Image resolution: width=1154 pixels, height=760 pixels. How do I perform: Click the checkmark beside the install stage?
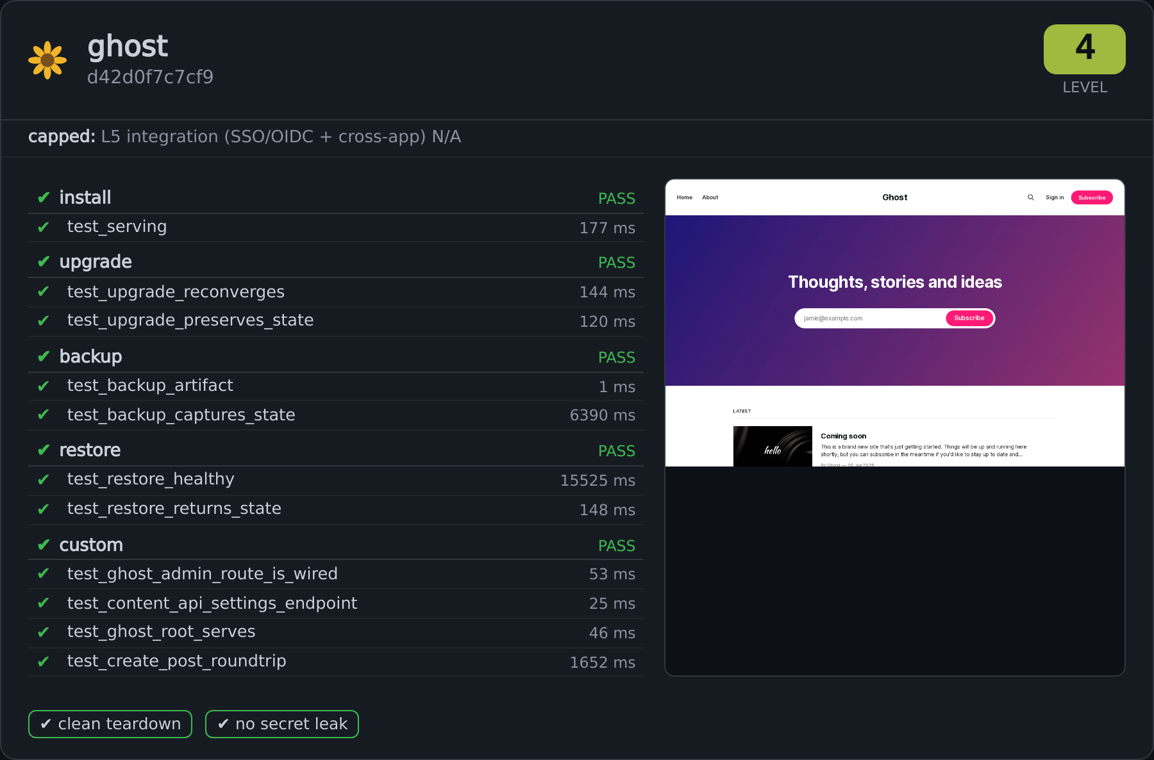click(x=44, y=197)
